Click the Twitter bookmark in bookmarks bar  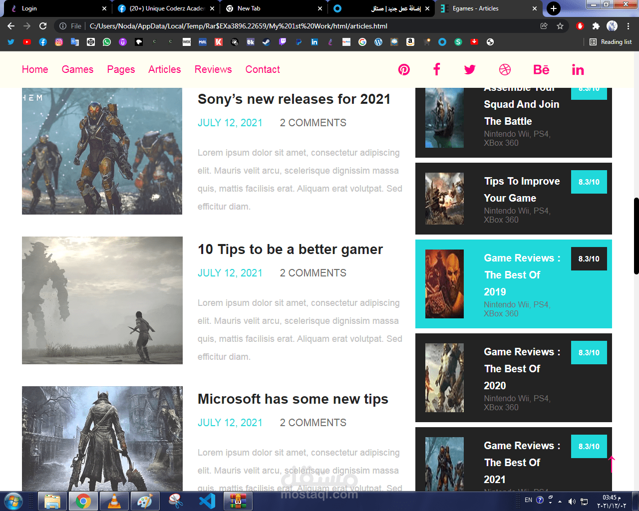pyautogui.click(x=11, y=42)
